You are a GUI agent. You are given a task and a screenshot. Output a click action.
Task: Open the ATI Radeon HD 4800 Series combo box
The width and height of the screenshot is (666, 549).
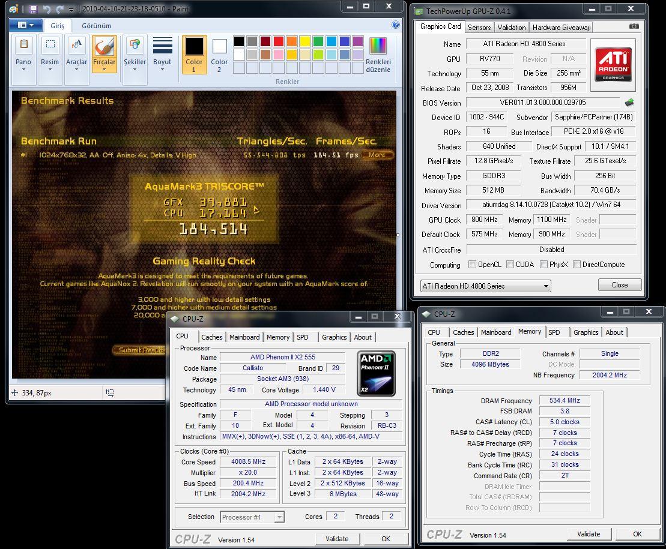tap(485, 286)
